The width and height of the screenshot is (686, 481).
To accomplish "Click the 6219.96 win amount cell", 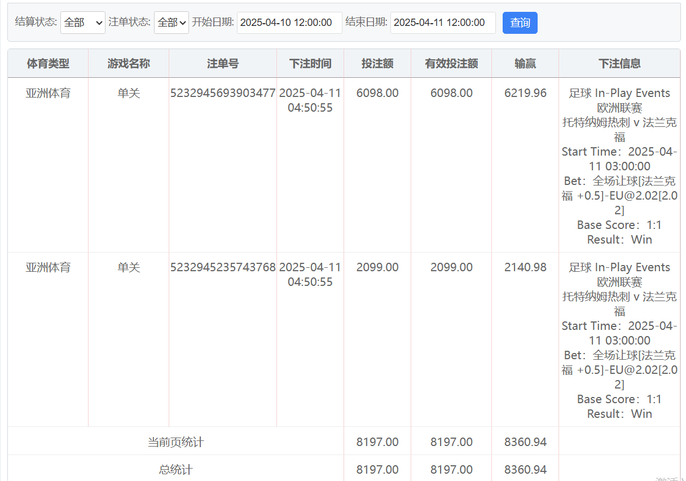I will [x=525, y=93].
